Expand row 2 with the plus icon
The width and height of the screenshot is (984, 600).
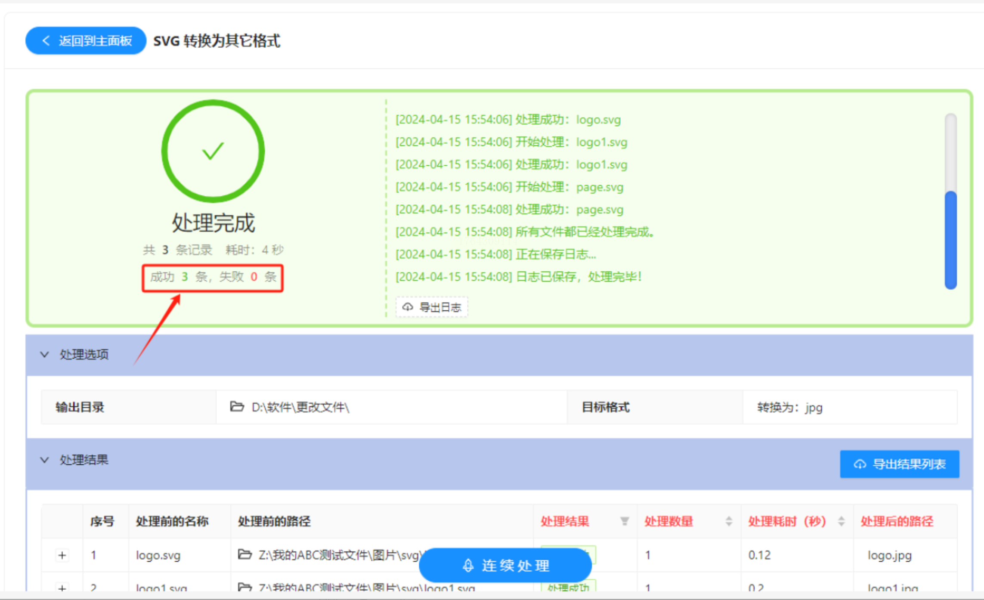pos(62,587)
